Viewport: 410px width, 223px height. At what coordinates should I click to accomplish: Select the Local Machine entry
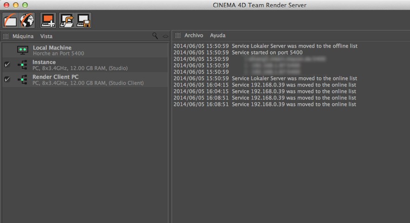pyautogui.click(x=52, y=48)
